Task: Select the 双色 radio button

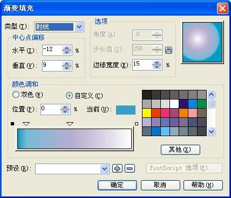Action: tap(16, 94)
